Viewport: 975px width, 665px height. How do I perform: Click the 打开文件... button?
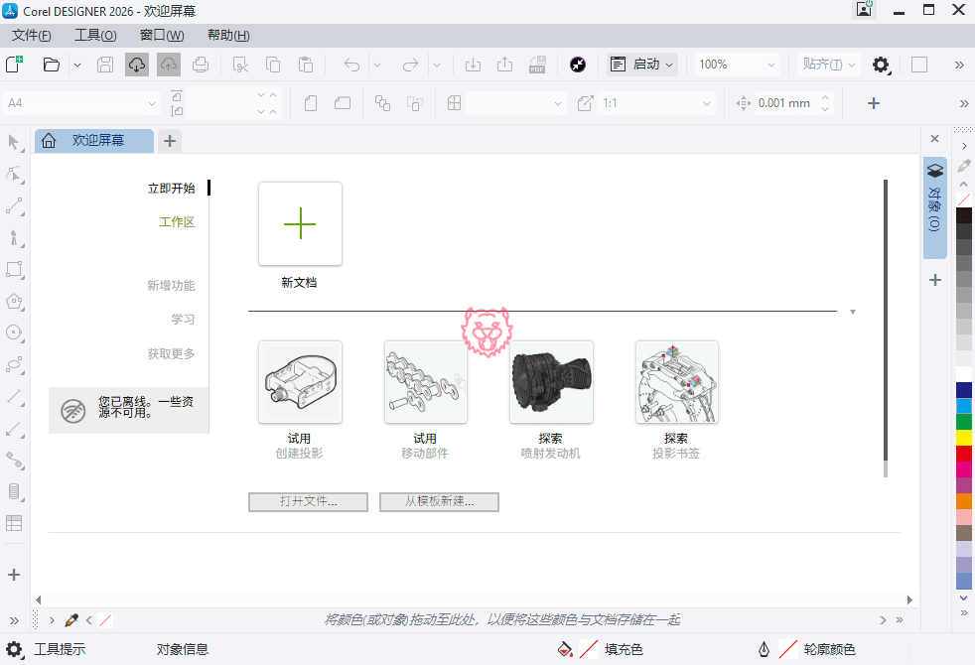click(x=308, y=501)
